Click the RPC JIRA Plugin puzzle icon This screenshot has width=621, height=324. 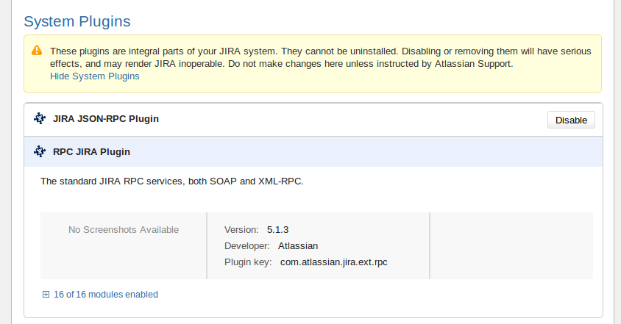(x=40, y=151)
